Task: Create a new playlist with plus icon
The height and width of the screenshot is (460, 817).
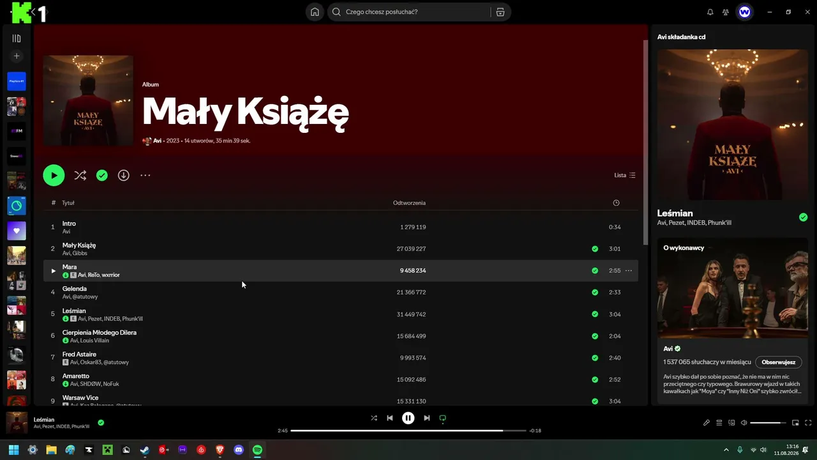Action: point(17,56)
